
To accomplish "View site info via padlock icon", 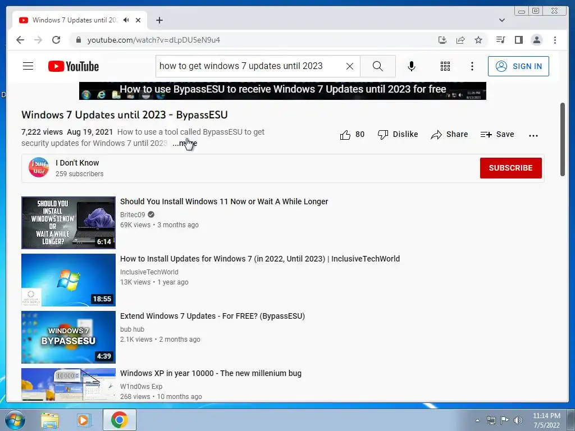I will (x=79, y=40).
